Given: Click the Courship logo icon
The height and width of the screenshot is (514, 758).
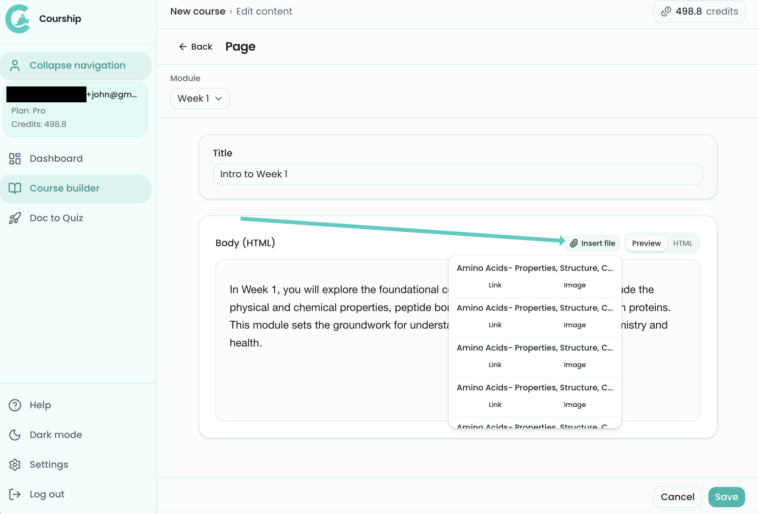Looking at the screenshot, I should tap(18, 19).
